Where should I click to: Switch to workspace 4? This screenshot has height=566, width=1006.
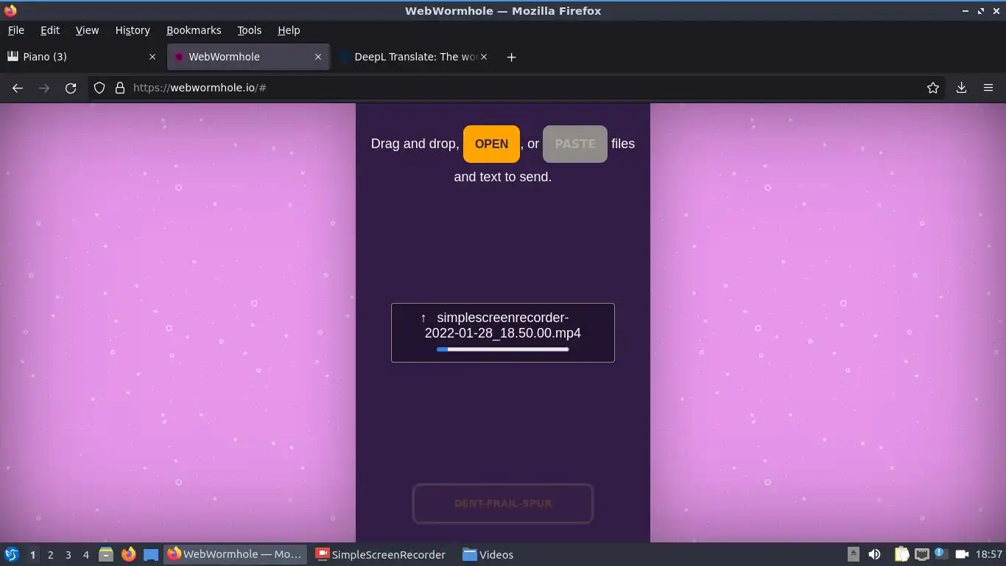click(85, 554)
